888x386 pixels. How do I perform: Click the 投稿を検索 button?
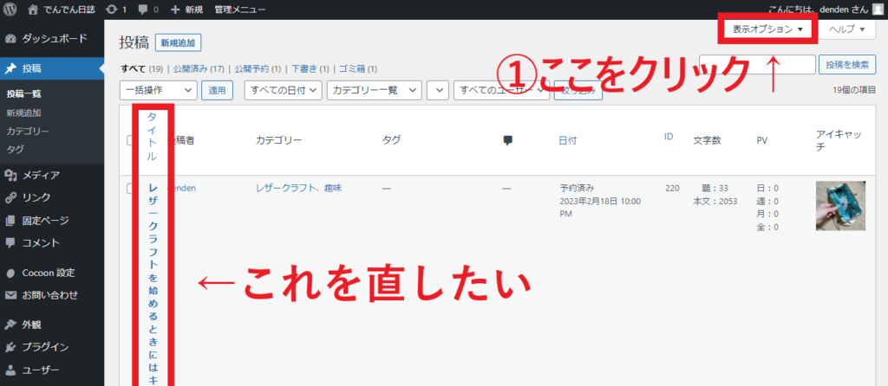tap(847, 64)
